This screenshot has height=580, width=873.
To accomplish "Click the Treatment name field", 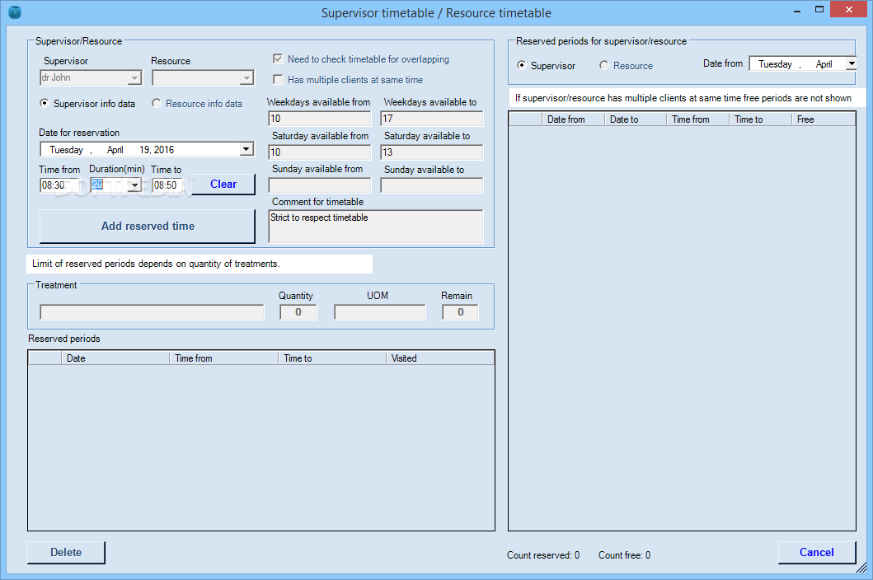I will 152,312.
